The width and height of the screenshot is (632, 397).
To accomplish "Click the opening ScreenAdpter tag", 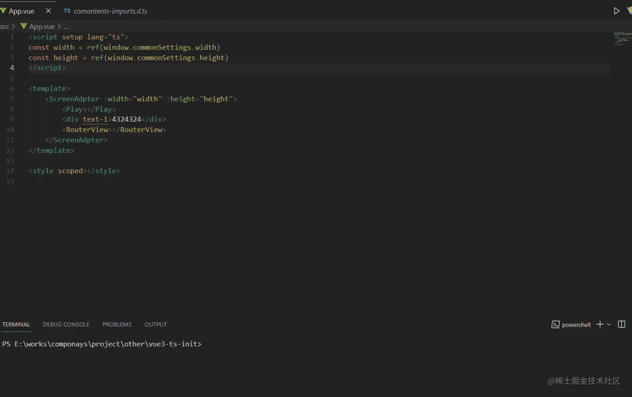I will coord(141,99).
